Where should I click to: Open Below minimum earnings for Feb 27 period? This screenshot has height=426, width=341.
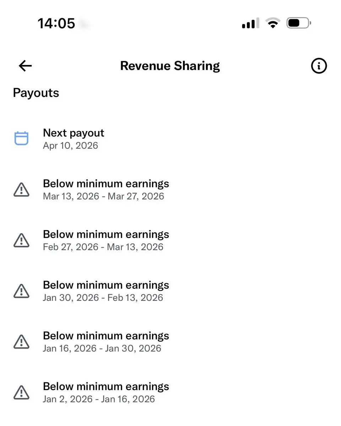[106, 235]
